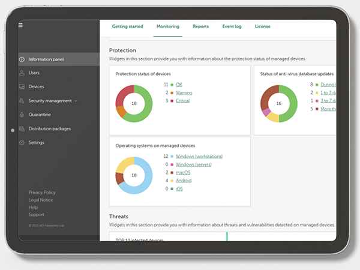Click the Users person icon
The width and height of the screenshot is (360, 270).
click(22, 73)
